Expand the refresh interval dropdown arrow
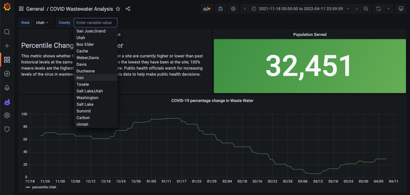Viewport: 410px width, 195px height. 388,9
